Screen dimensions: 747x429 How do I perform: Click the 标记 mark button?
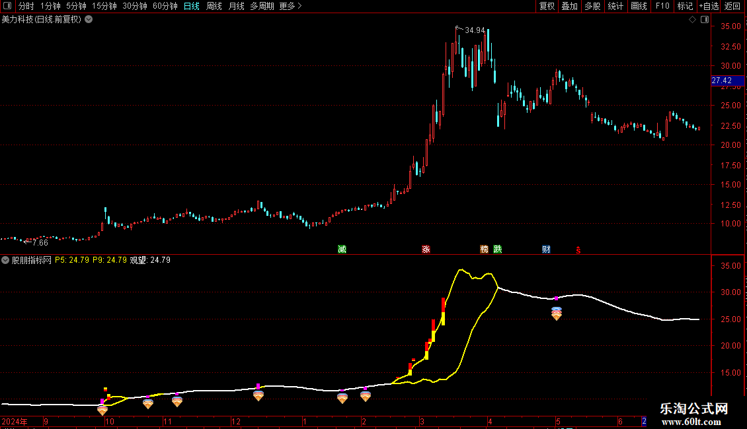click(685, 6)
